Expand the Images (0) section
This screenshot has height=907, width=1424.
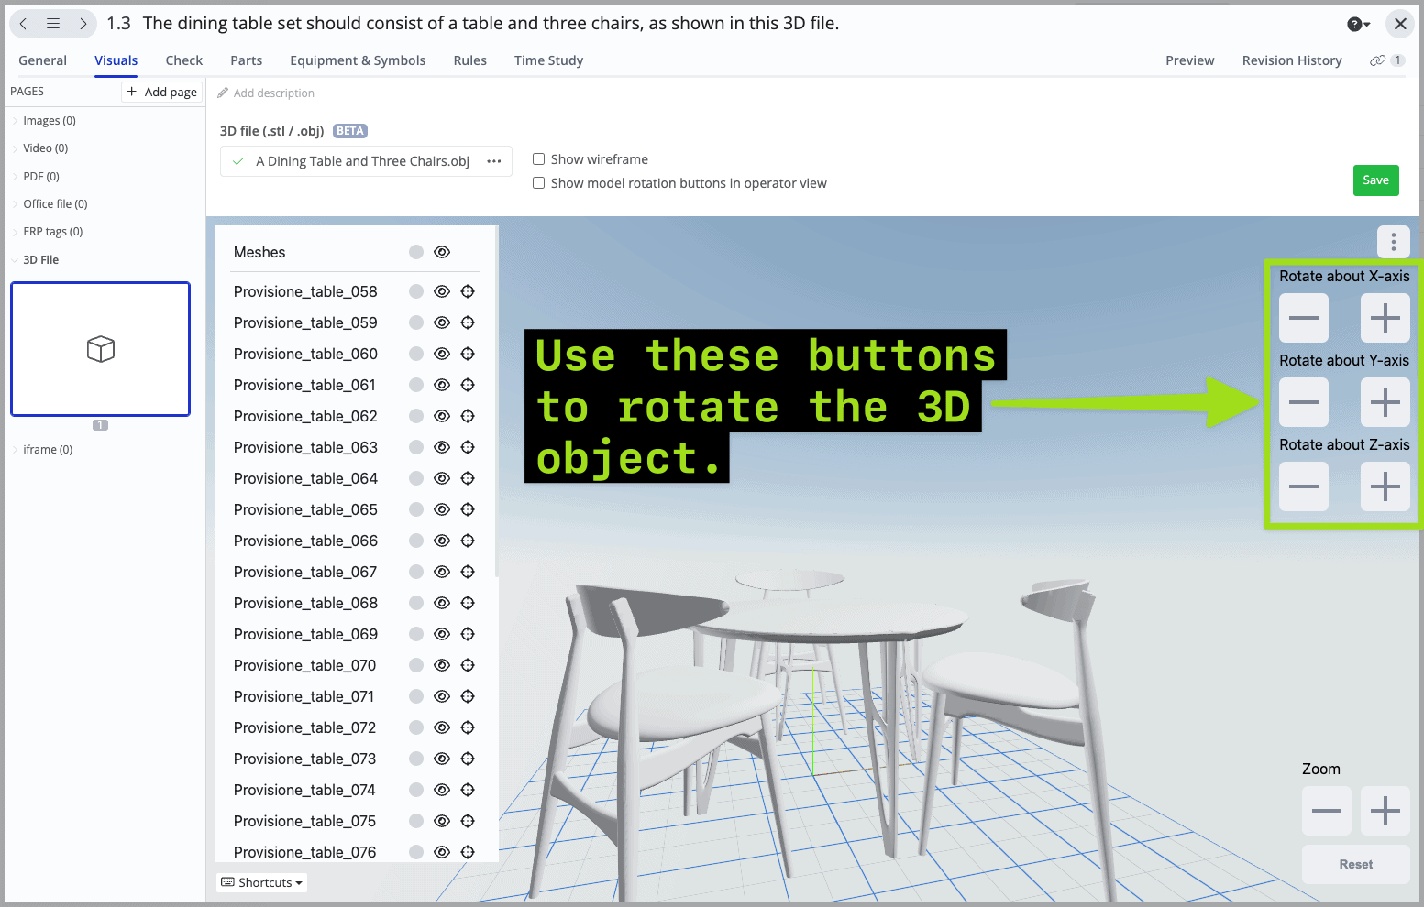coord(48,120)
